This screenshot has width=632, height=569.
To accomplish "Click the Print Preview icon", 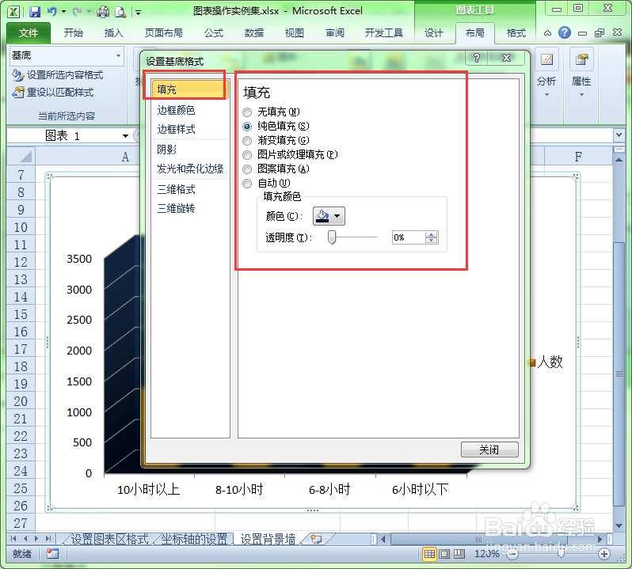I will click(x=120, y=12).
